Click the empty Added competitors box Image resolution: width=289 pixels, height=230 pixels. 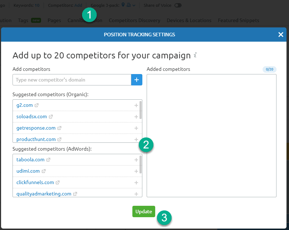212,136
